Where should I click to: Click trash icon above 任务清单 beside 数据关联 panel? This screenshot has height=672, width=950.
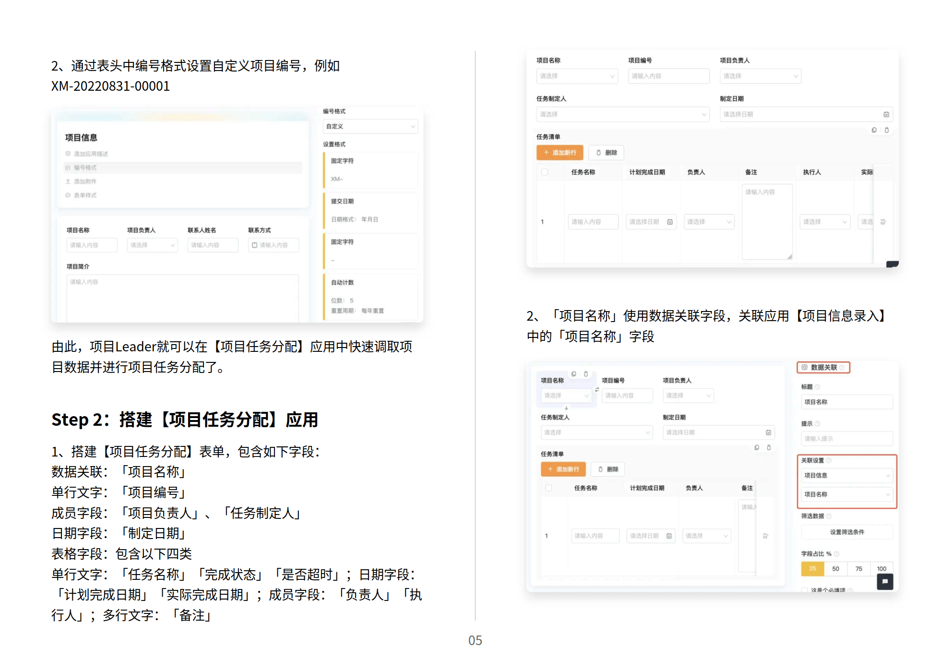click(769, 447)
